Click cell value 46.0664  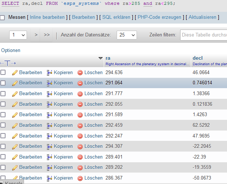click(x=201, y=72)
